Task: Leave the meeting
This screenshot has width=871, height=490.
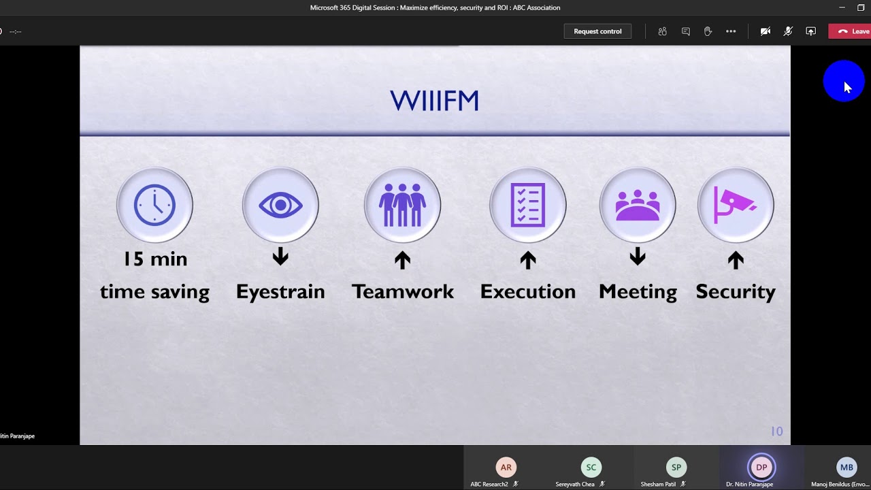Action: coord(850,31)
